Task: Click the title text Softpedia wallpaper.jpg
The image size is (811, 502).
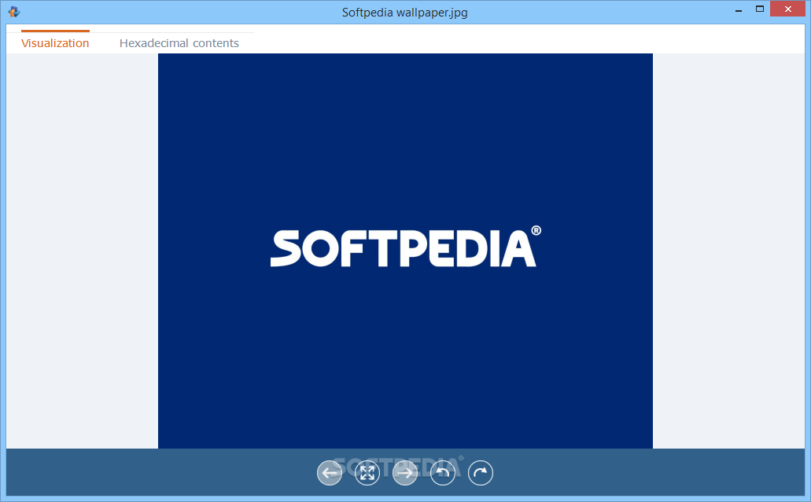Action: [405, 13]
